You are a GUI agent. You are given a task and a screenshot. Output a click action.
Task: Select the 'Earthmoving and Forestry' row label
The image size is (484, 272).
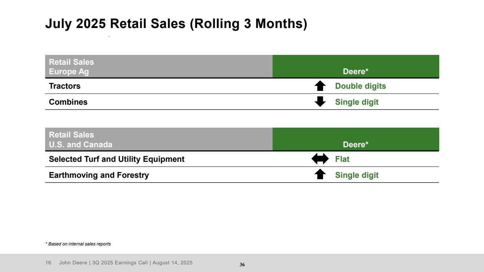(x=99, y=175)
